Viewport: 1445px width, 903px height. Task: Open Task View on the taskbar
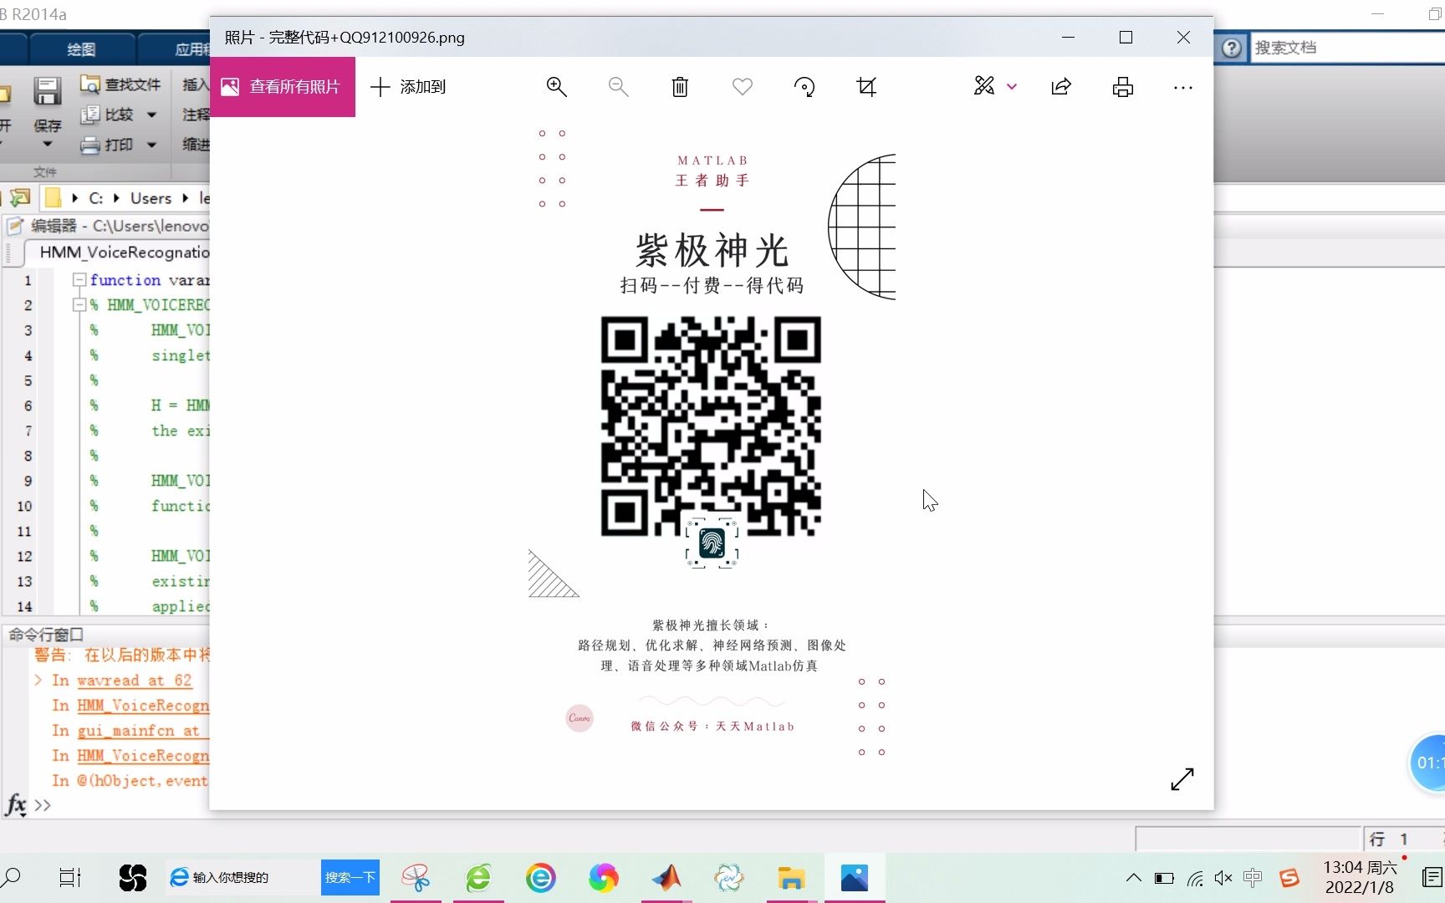tap(70, 878)
